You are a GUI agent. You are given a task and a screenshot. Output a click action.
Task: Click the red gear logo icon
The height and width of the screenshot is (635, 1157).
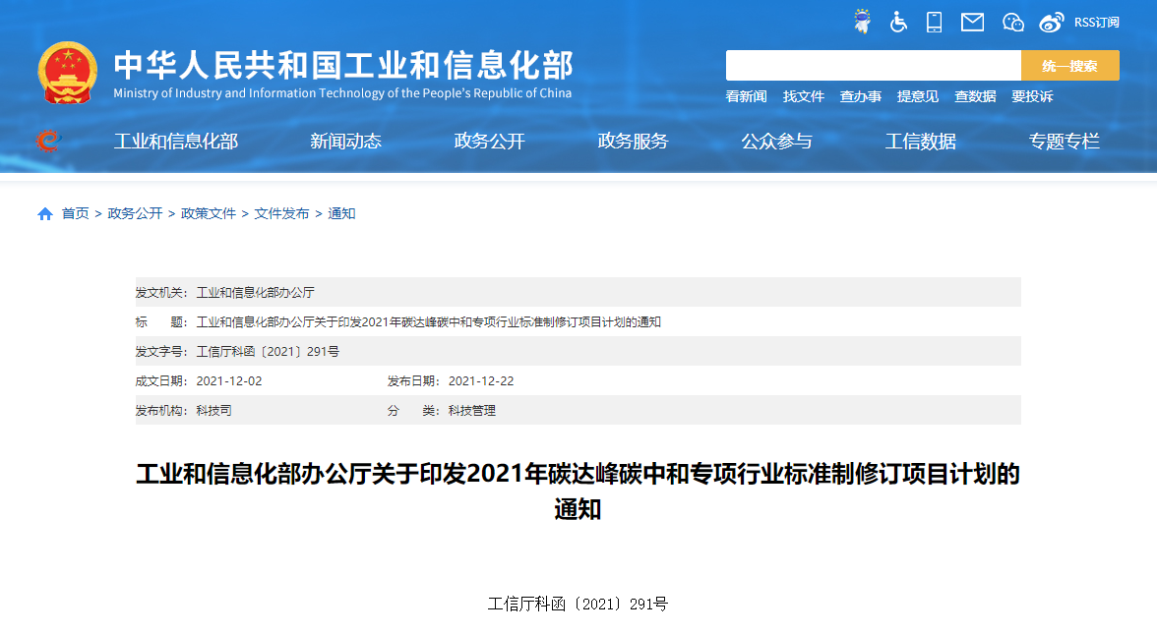click(x=46, y=142)
